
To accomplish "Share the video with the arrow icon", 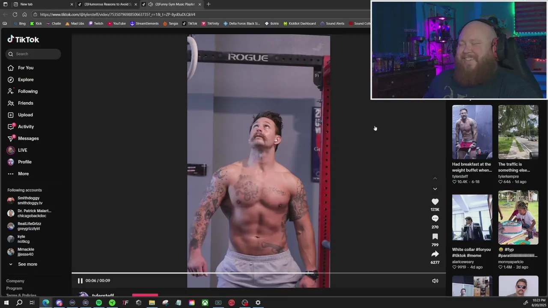I will point(435,254).
